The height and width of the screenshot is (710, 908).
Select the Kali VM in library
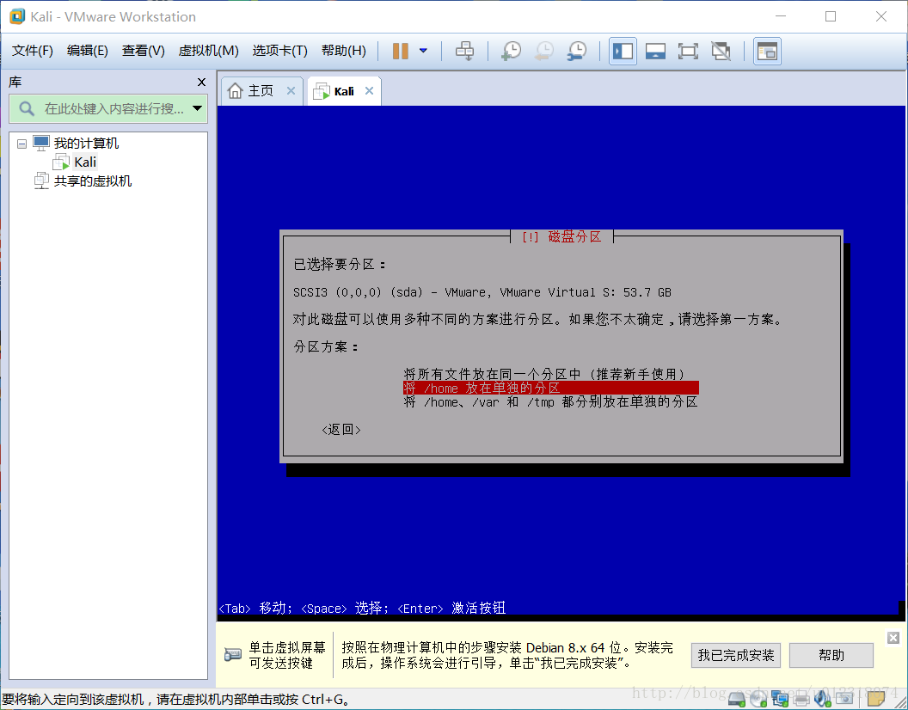(85, 162)
